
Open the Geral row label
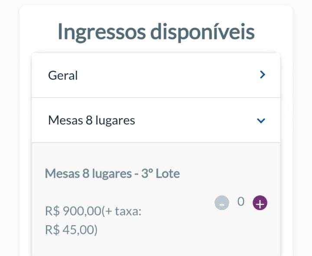coord(63,75)
